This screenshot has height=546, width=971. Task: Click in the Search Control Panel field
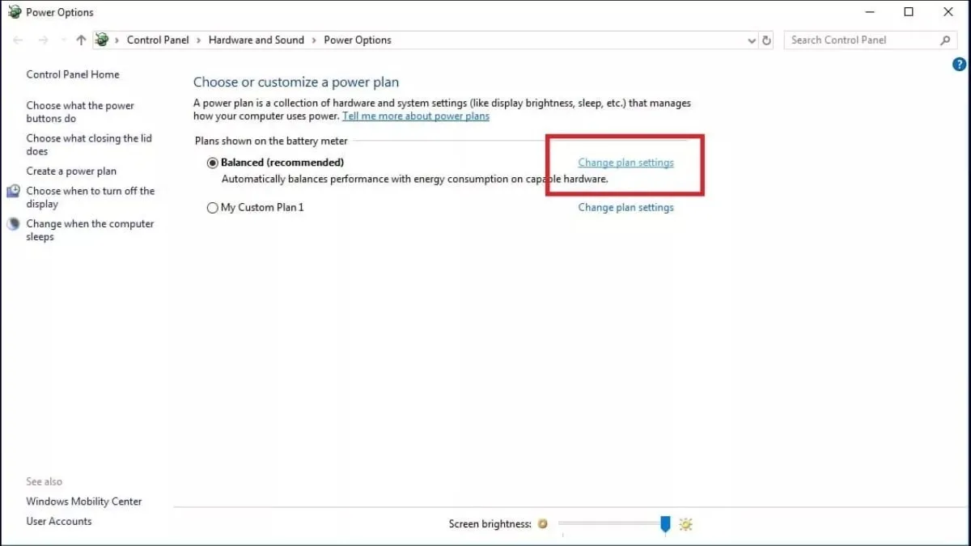coord(858,40)
